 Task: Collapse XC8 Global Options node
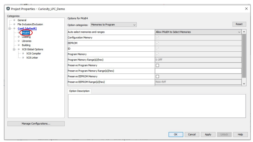[x=14, y=49]
